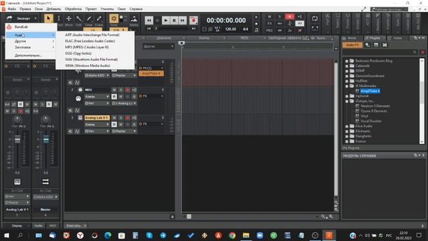Toggle the Snap to grid icon

114,19
